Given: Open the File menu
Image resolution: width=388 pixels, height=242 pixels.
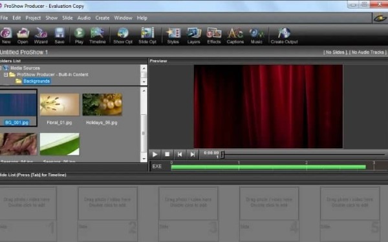Looking at the screenshot, I should click(x=4, y=18).
